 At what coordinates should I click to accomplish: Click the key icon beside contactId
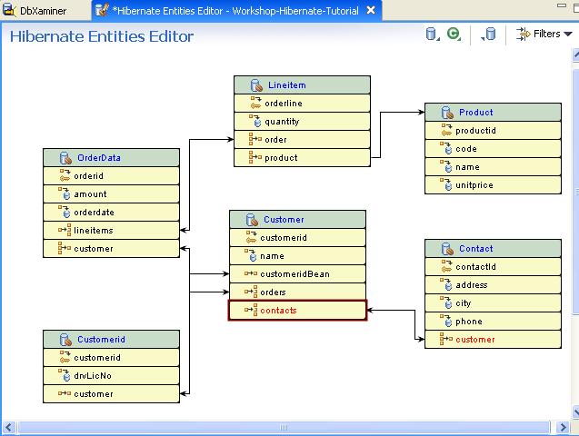pos(446,266)
